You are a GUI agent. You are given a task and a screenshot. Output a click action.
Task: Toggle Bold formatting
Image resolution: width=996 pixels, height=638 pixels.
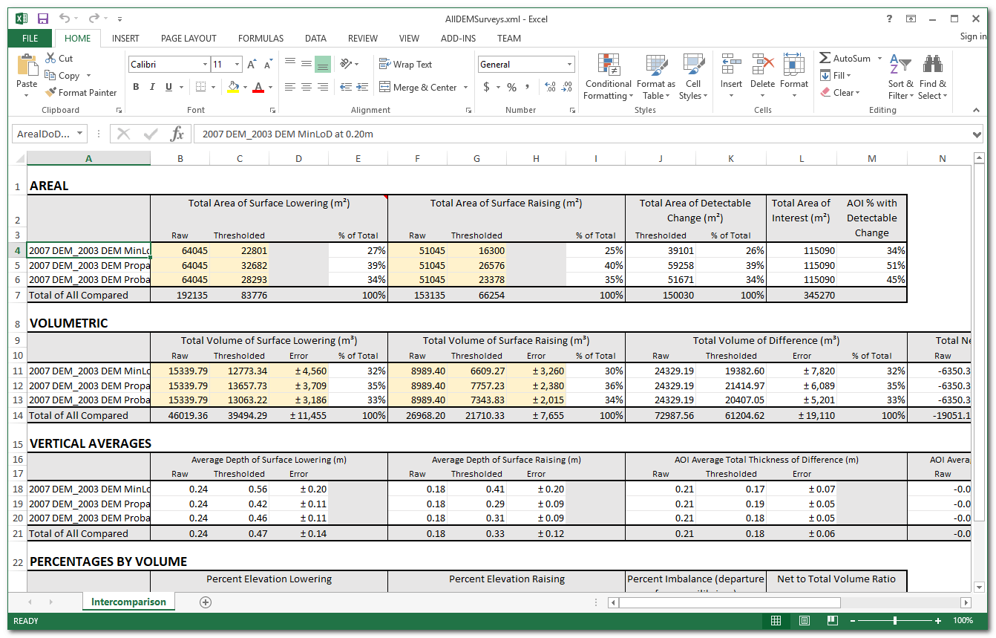click(136, 87)
